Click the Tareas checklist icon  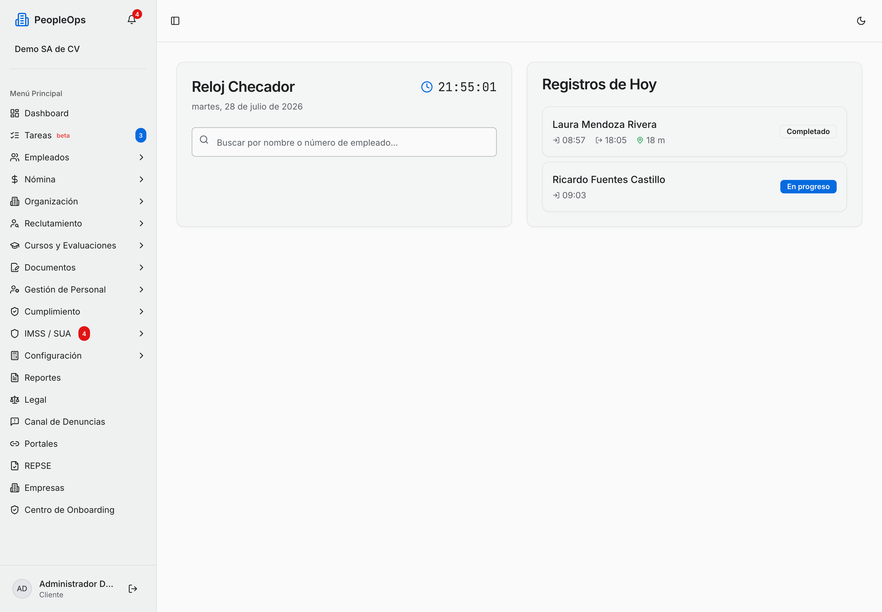point(15,135)
